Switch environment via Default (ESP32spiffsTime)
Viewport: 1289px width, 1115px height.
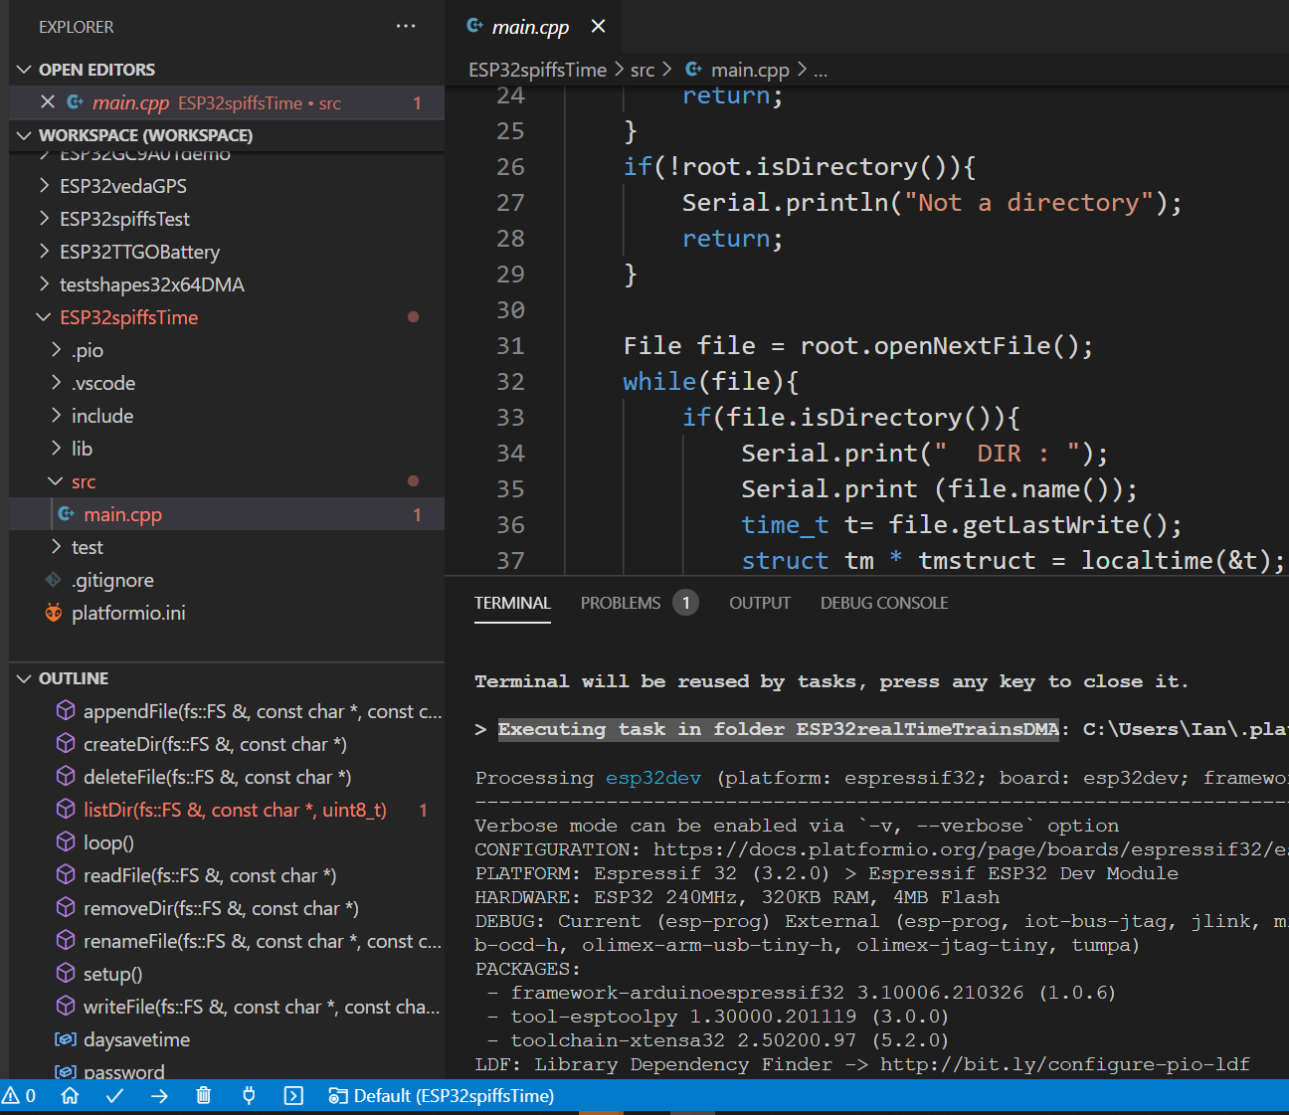click(x=443, y=1095)
